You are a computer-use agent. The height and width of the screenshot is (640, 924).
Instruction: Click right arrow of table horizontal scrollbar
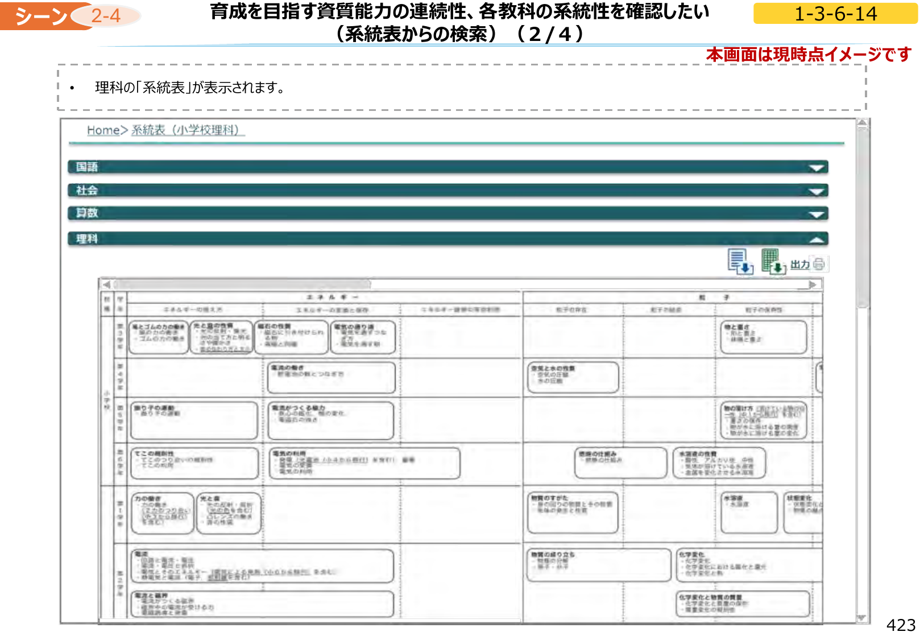click(813, 284)
